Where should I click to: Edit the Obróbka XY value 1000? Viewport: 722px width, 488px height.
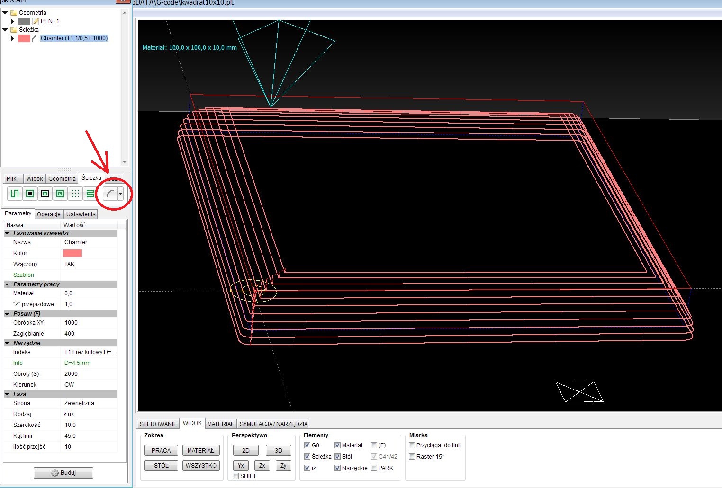point(89,323)
